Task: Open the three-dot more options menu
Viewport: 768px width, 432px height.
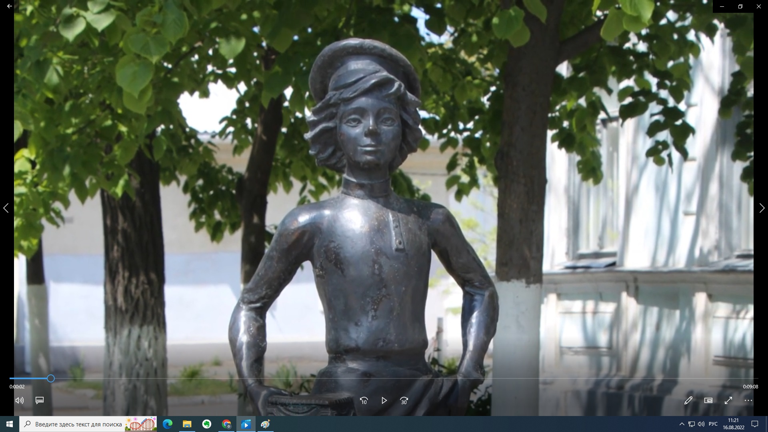Action: pyautogui.click(x=748, y=400)
